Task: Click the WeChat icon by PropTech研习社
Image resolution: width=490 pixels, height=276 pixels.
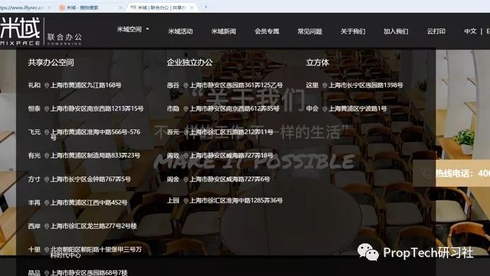Action: (x=367, y=252)
